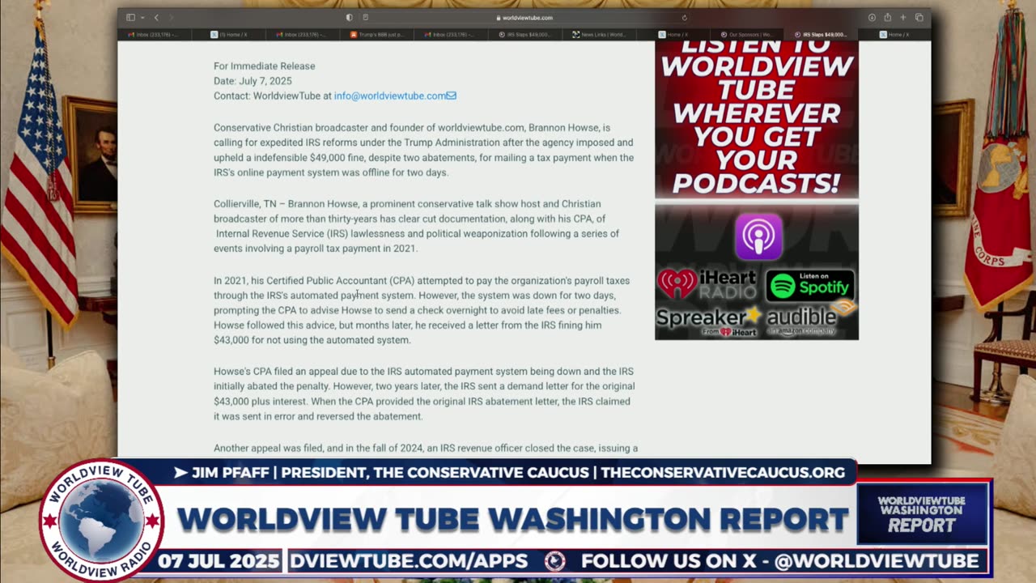1036x583 pixels.
Task: Open the privacy report shield icon
Action: [350, 17]
